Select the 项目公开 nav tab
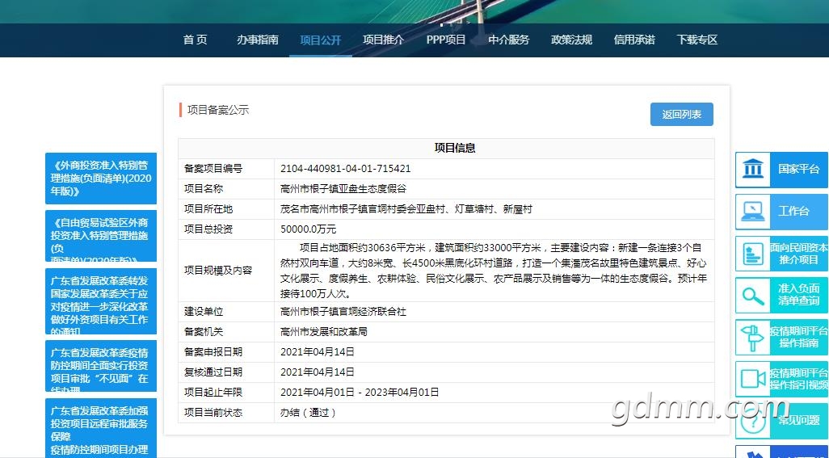 [321, 40]
